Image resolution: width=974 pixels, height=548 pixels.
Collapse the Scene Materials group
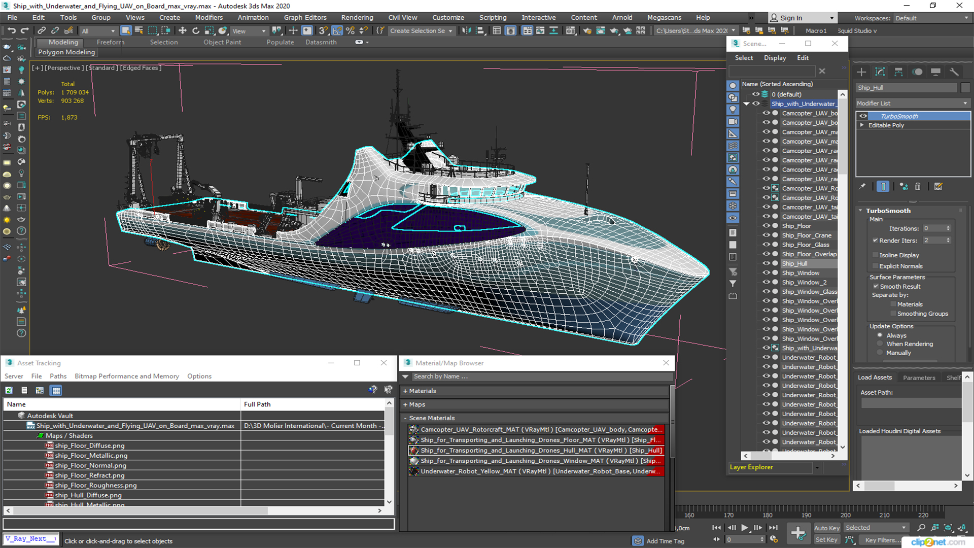click(x=405, y=418)
